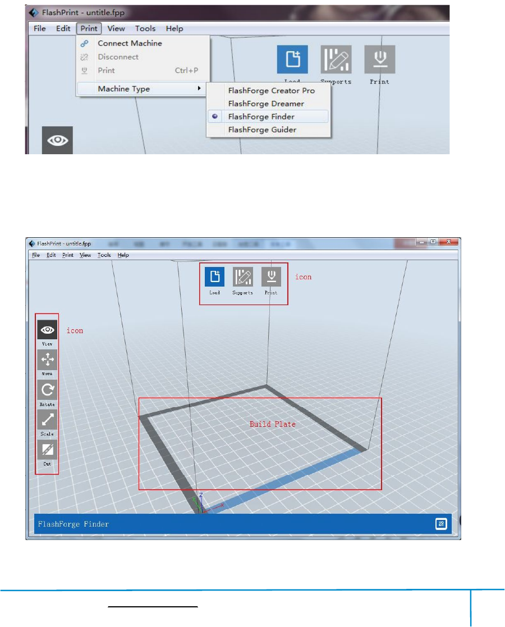Open File menu in the FlashPrint window showing the dropdown

pyautogui.click(x=40, y=29)
